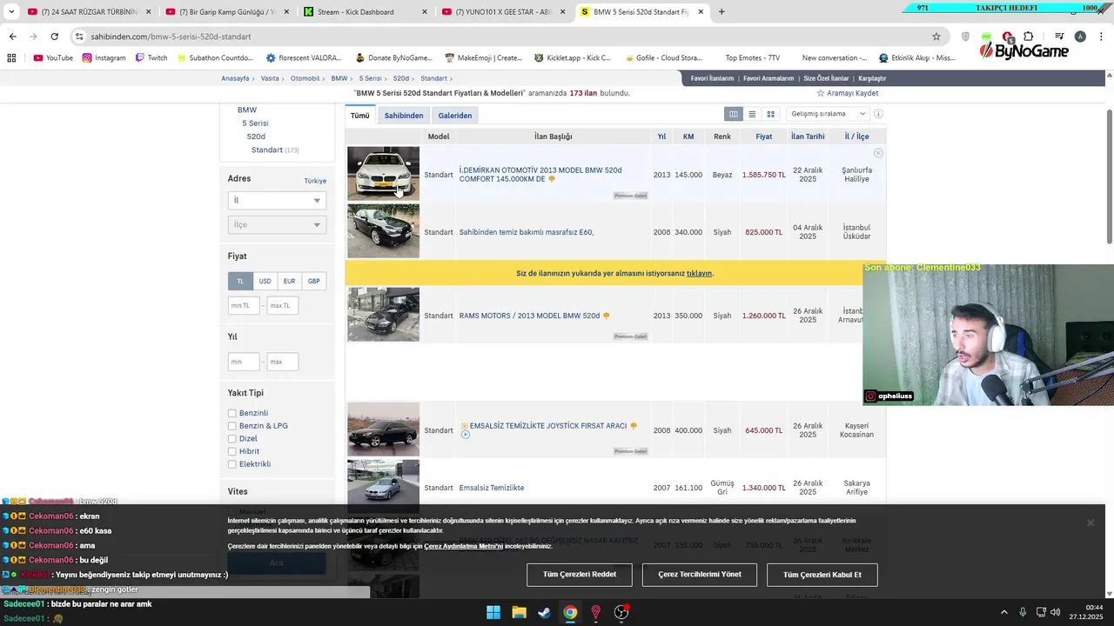Open the Favori İlanlarım link

pos(712,78)
